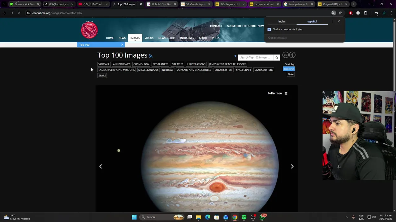Expand the Top 100 breadcrumb arrow

(x=122, y=45)
